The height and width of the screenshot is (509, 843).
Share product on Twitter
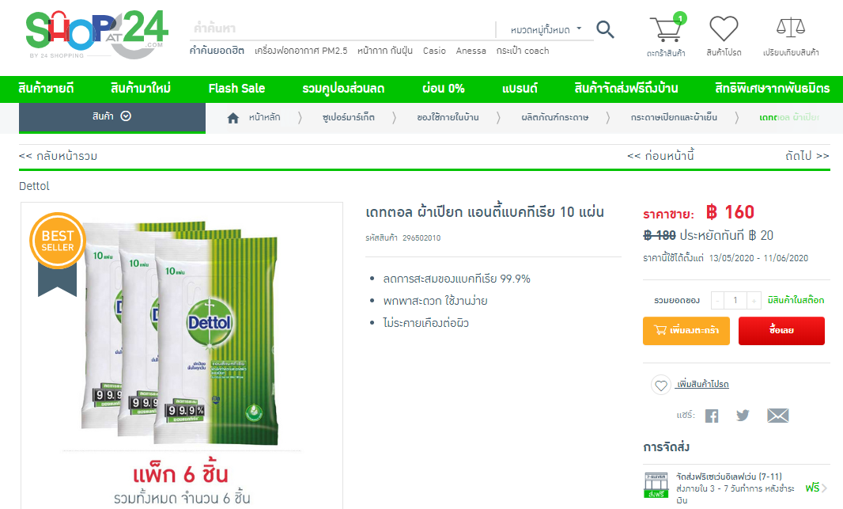click(743, 416)
